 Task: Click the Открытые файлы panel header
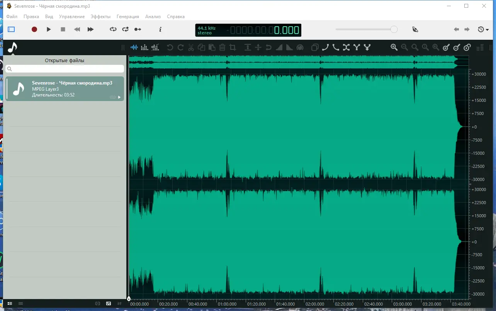coord(65,61)
